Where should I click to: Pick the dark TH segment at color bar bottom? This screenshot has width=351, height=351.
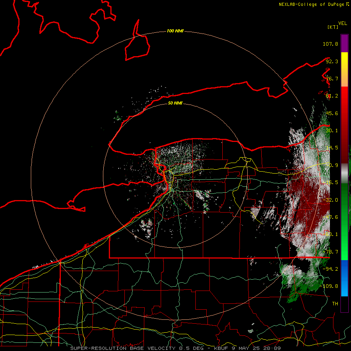(344, 304)
